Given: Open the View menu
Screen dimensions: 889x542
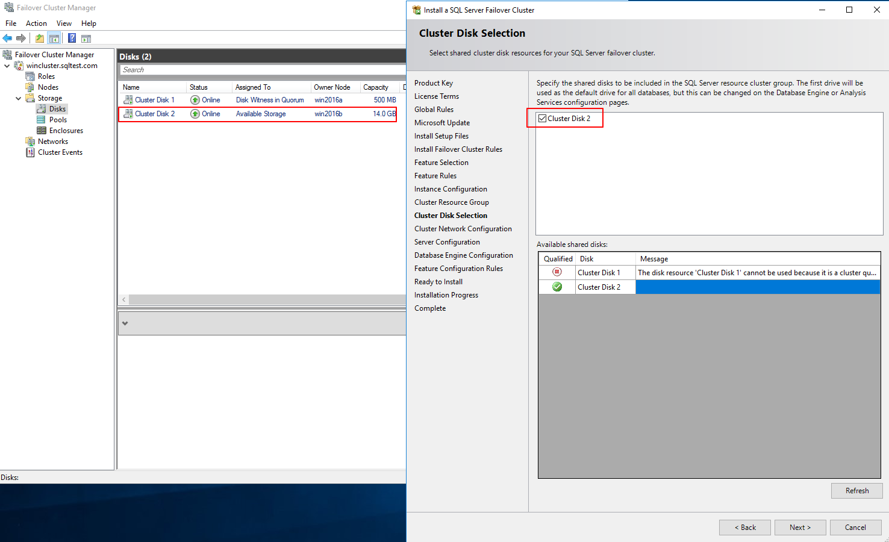Looking at the screenshot, I should [x=64, y=23].
